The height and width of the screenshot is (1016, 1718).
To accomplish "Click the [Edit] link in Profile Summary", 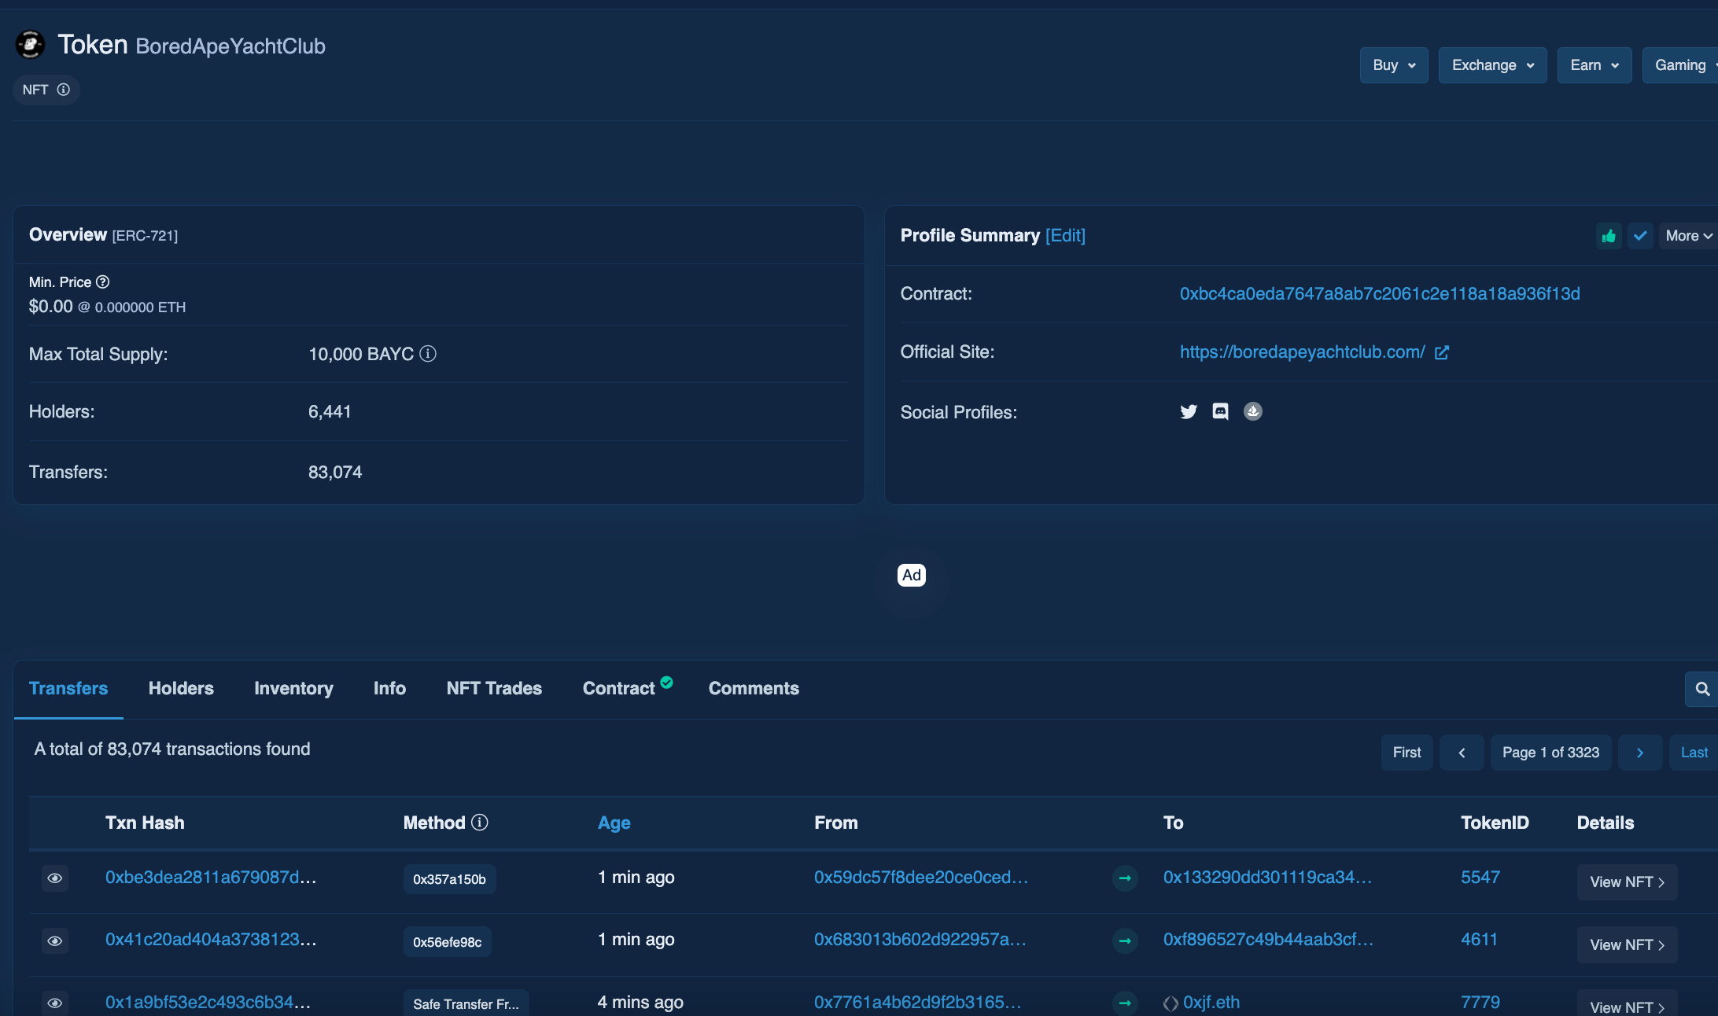I will pyautogui.click(x=1065, y=235).
